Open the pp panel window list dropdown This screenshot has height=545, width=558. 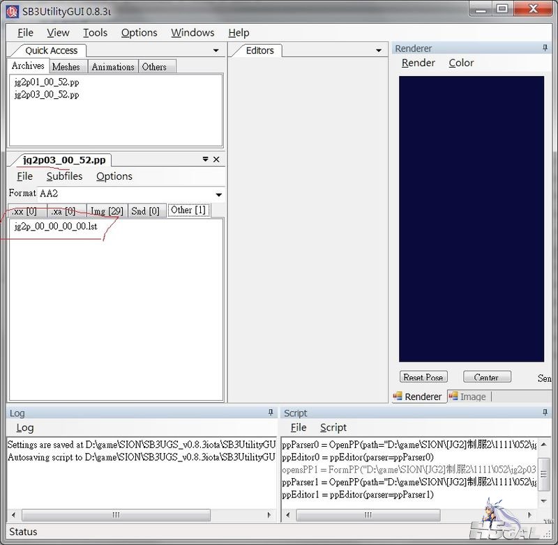[205, 160]
